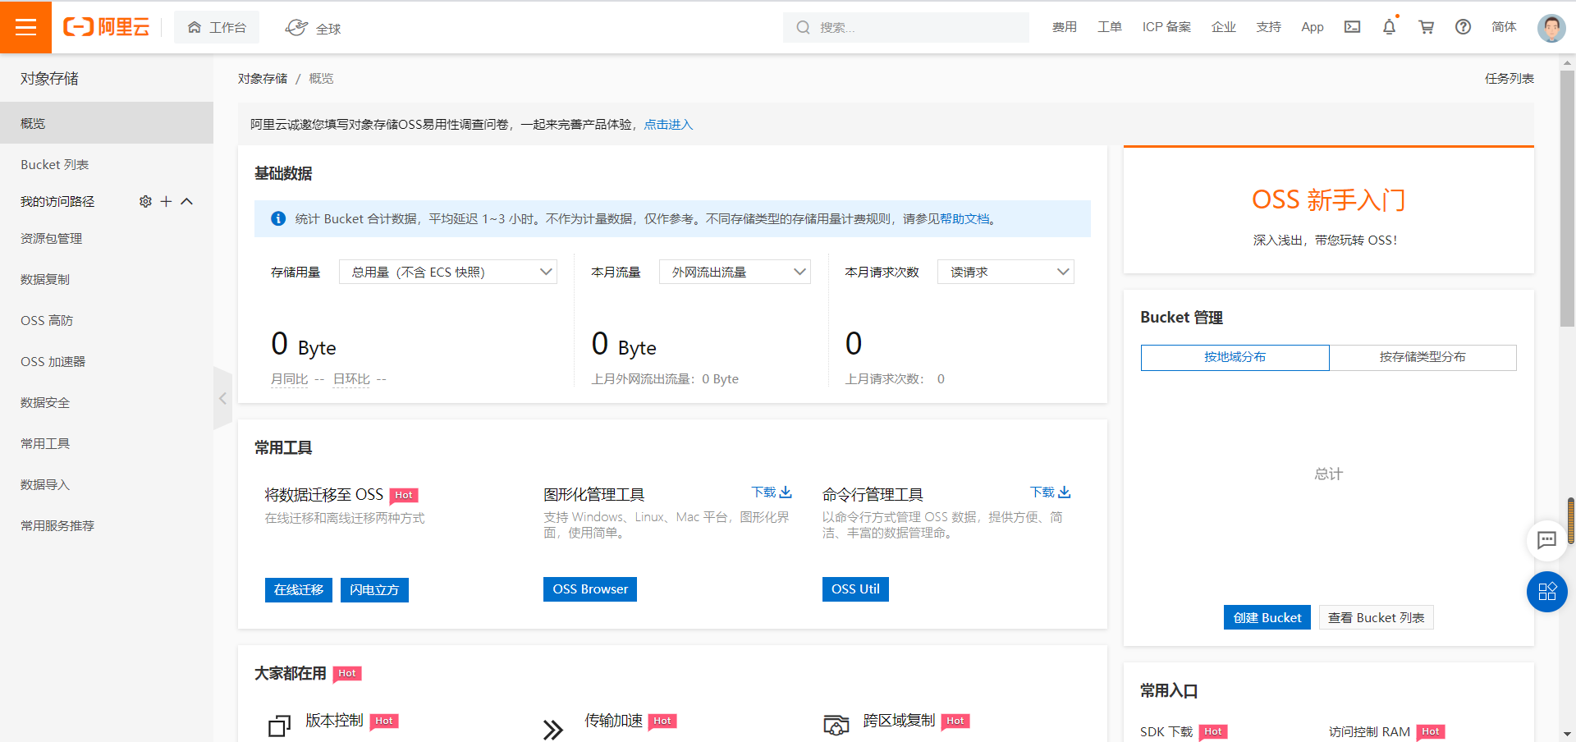This screenshot has height=742, width=1576.
Task: Click the OSS Util button
Action: point(855,589)
